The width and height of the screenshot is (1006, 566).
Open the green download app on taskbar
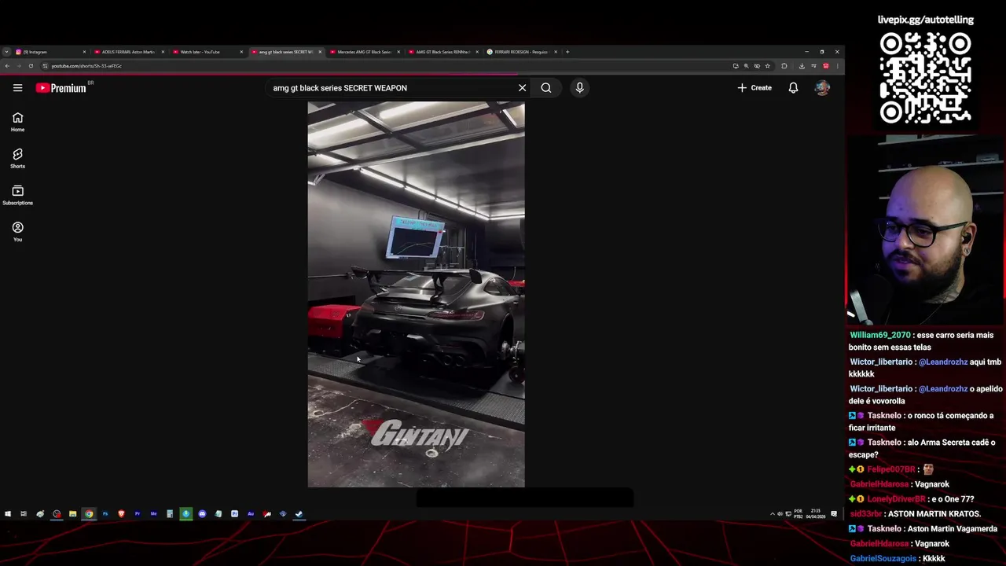coord(185,514)
